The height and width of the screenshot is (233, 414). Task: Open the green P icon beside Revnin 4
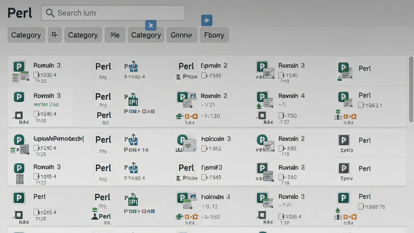point(262,97)
